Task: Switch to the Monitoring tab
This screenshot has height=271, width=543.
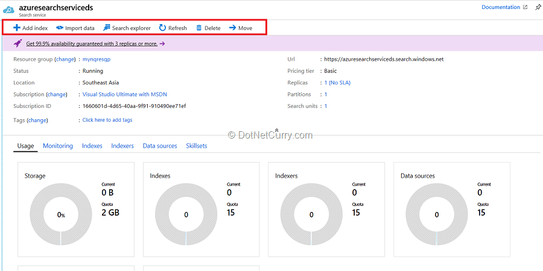Action: pyautogui.click(x=58, y=146)
